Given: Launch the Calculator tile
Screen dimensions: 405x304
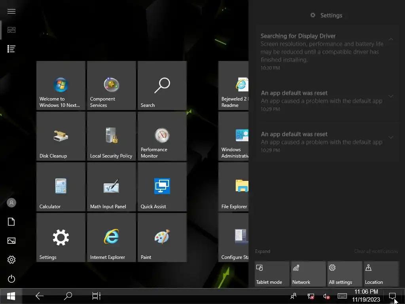Looking at the screenshot, I should (61, 187).
